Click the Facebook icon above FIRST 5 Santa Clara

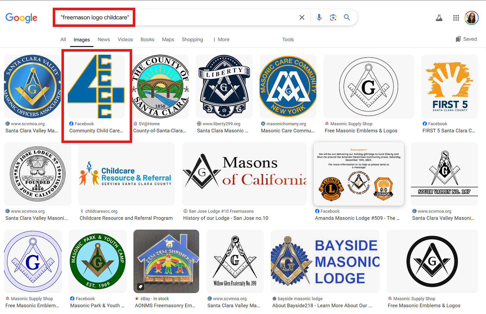[425, 124]
